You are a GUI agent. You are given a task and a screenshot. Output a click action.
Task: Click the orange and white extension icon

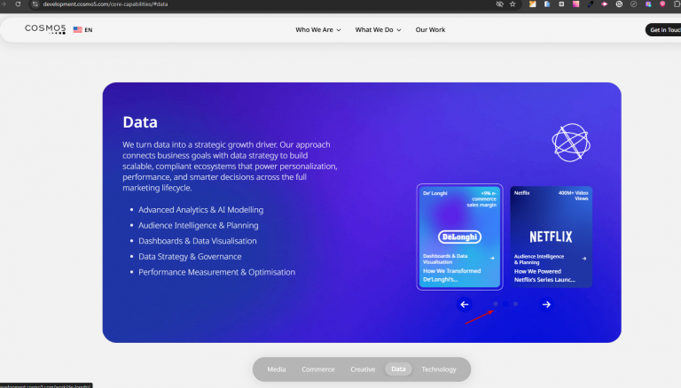click(x=532, y=4)
